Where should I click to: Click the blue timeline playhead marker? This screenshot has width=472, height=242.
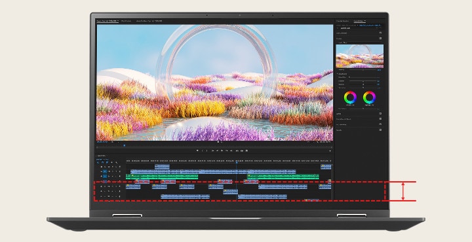[237, 162]
